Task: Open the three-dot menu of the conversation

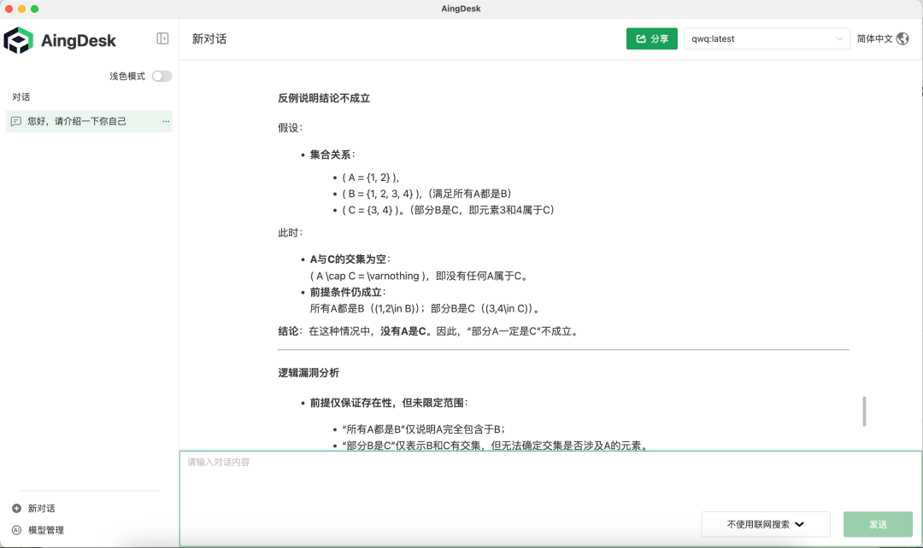Action: tap(166, 121)
